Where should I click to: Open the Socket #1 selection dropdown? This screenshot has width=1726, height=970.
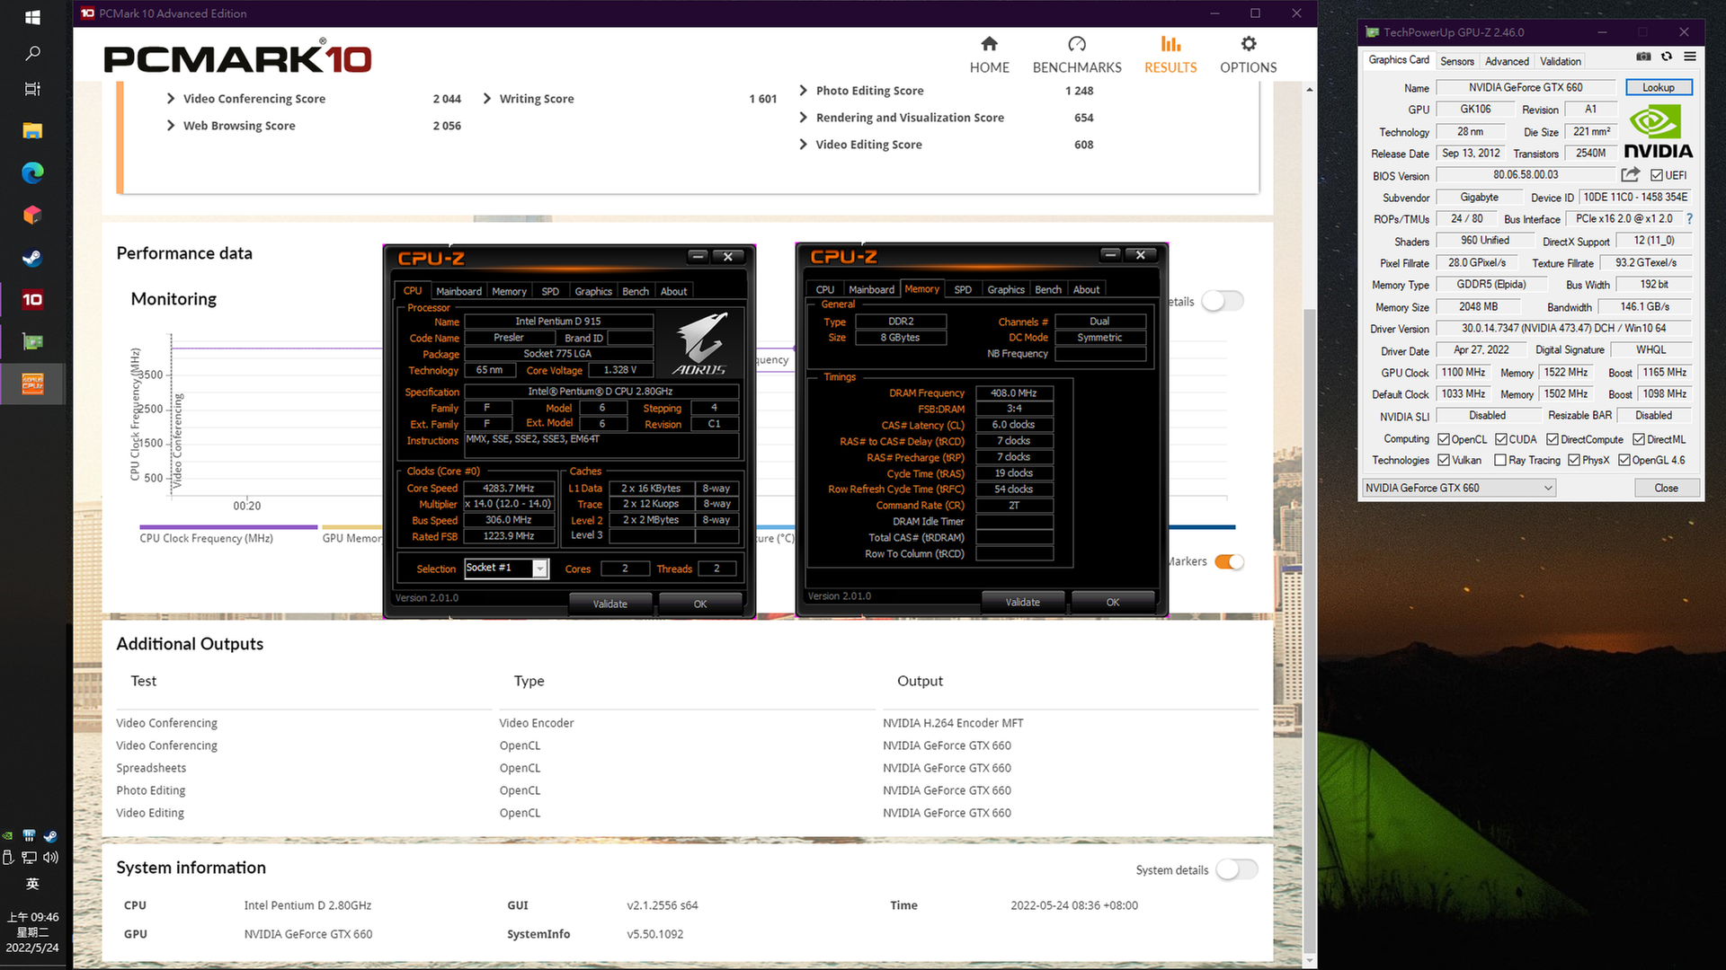point(506,568)
